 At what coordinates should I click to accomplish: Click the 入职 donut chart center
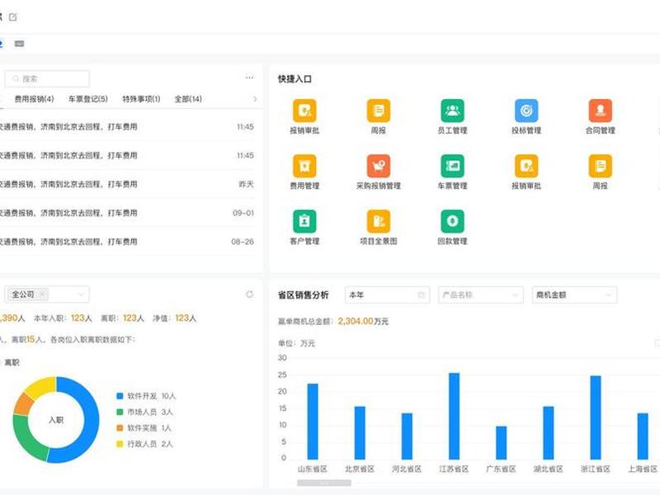56,420
